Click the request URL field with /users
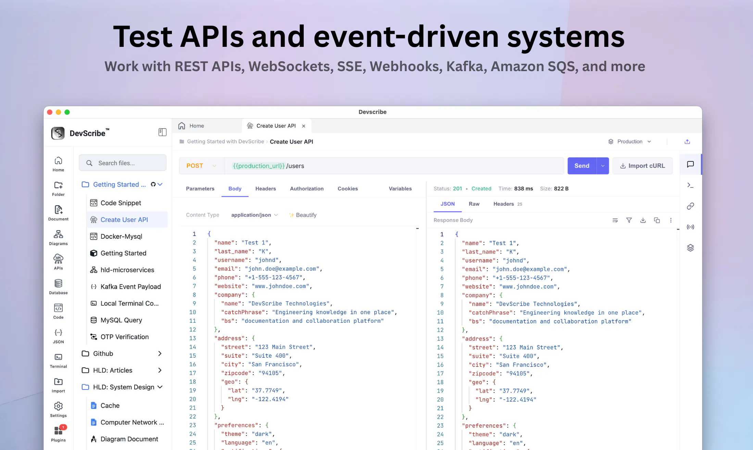The image size is (753, 450). click(x=394, y=166)
